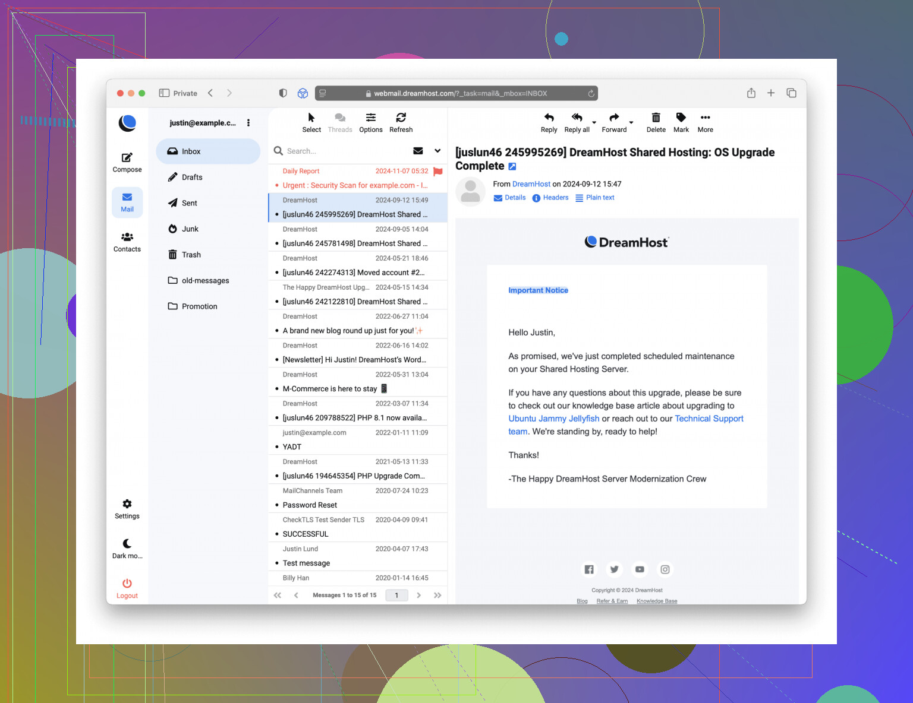Click the Select tool in message list toolbar

coord(311,123)
